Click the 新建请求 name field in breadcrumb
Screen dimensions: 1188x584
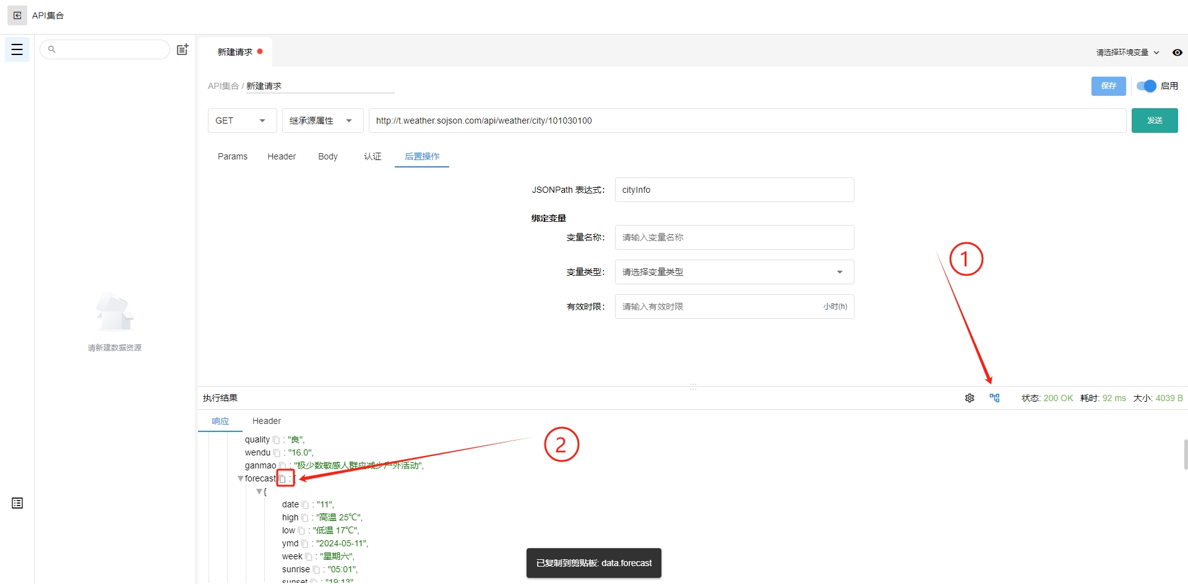(x=320, y=86)
